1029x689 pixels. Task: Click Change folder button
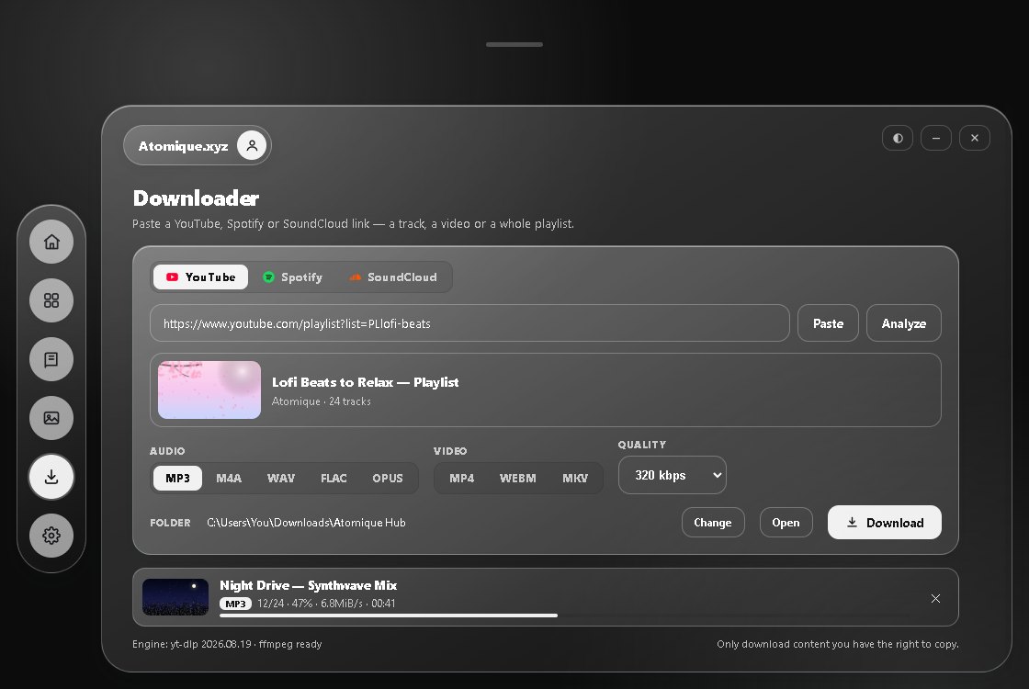coord(713,523)
